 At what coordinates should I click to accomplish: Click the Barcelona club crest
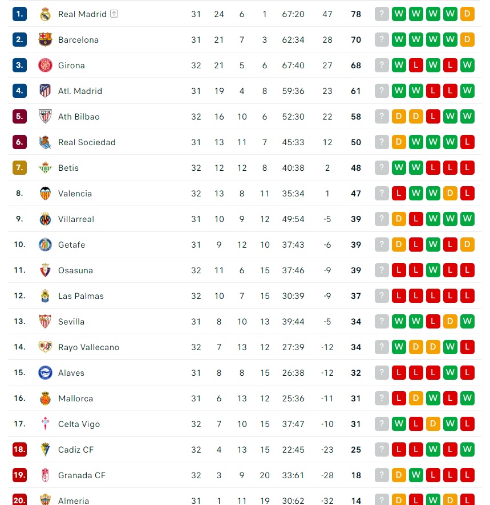coord(45,40)
